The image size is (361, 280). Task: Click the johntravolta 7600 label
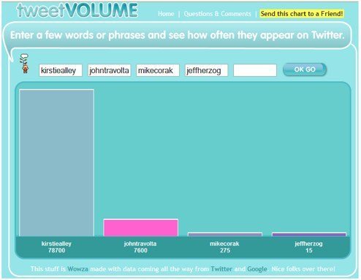[140, 247]
